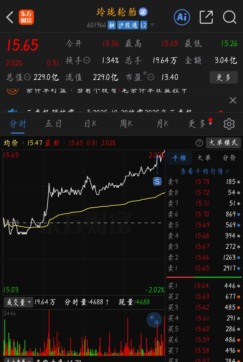This screenshot has width=243, height=362.
Task: Tap the 卖1 row at 15.65
Action: pos(204,268)
